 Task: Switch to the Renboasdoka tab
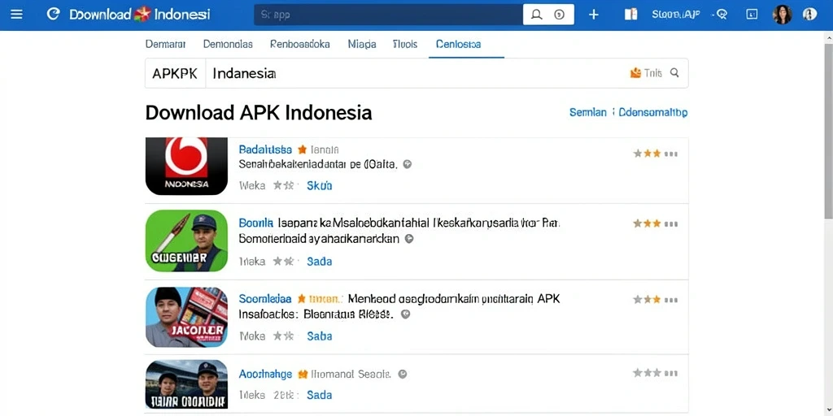(300, 44)
